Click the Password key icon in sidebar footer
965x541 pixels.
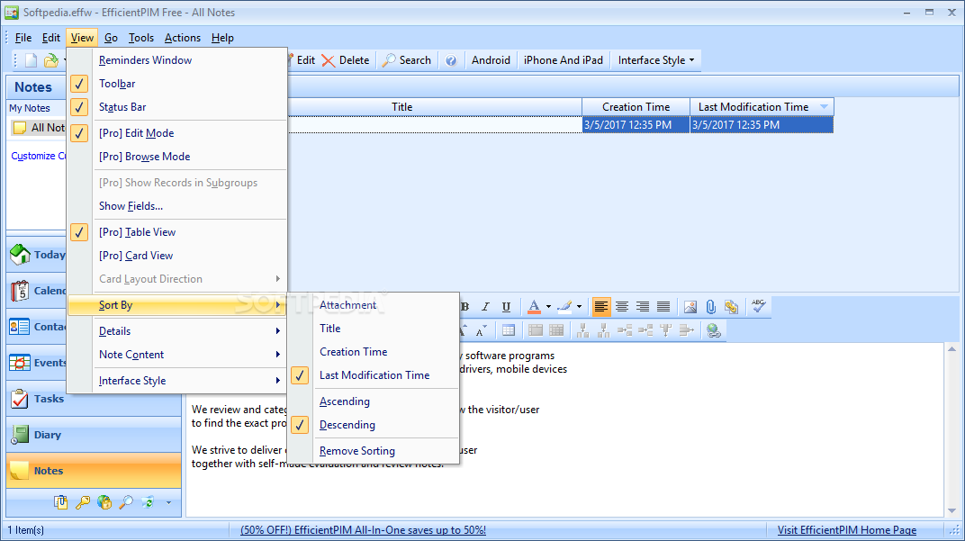click(x=83, y=502)
